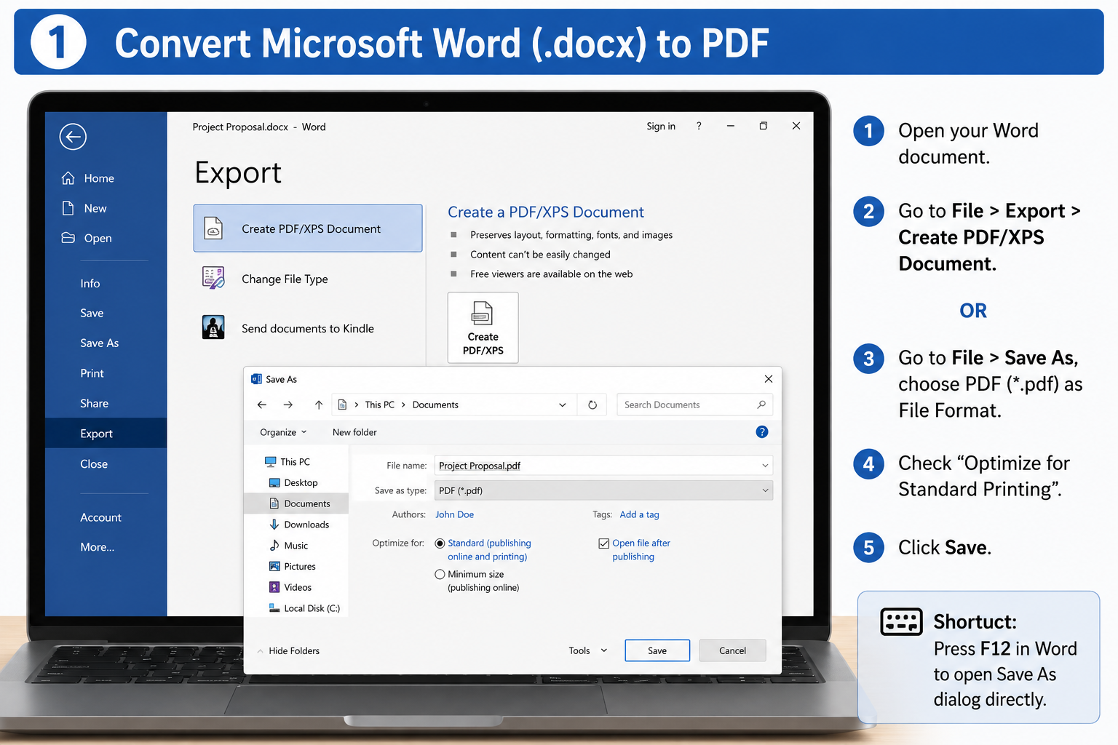
Task: Click This PC in the address path
Action: point(379,405)
